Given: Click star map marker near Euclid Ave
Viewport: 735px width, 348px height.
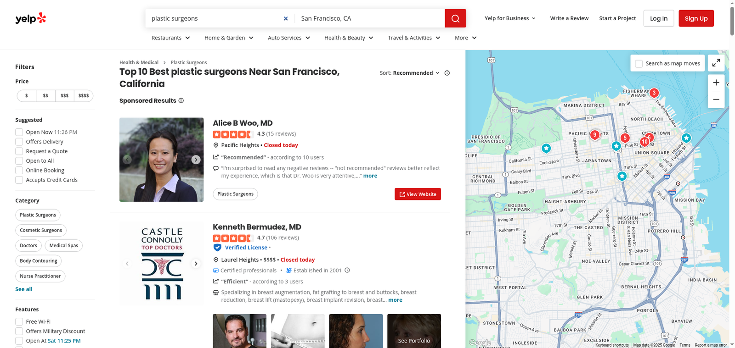Looking at the screenshot, I should tap(546, 148).
